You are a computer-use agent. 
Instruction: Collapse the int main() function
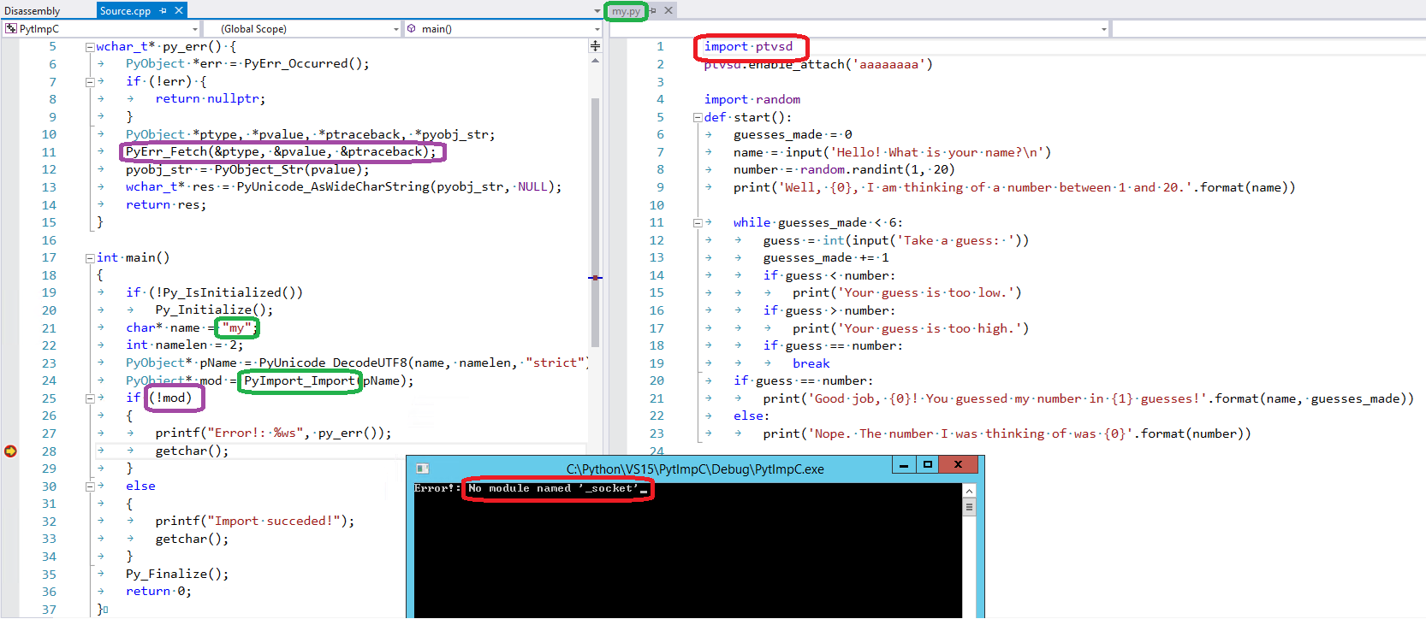[89, 258]
